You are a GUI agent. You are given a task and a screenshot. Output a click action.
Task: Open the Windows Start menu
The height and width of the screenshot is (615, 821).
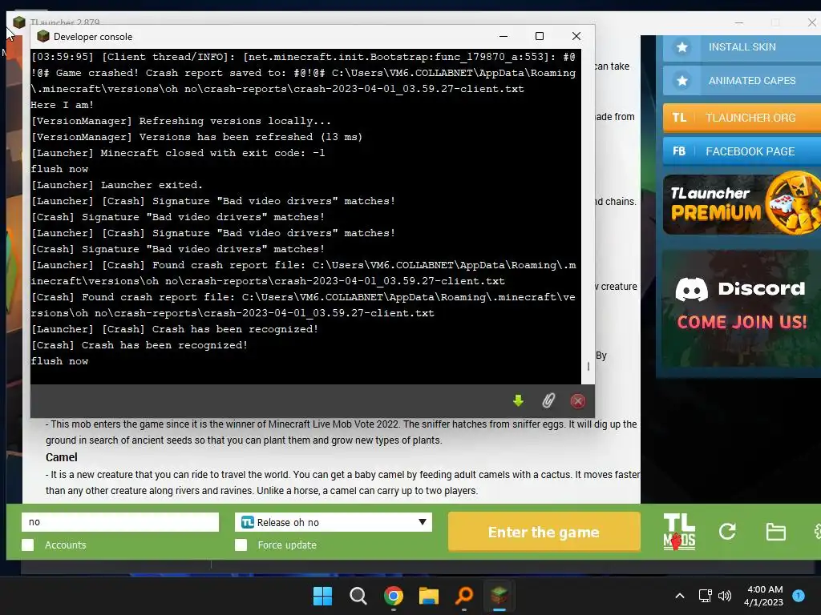point(322,596)
